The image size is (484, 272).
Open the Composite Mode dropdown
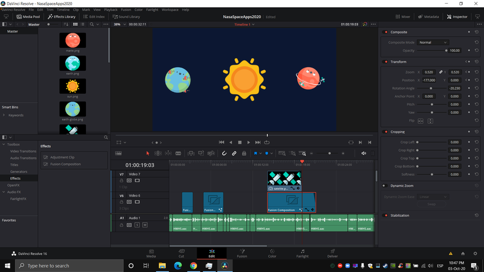pyautogui.click(x=433, y=42)
